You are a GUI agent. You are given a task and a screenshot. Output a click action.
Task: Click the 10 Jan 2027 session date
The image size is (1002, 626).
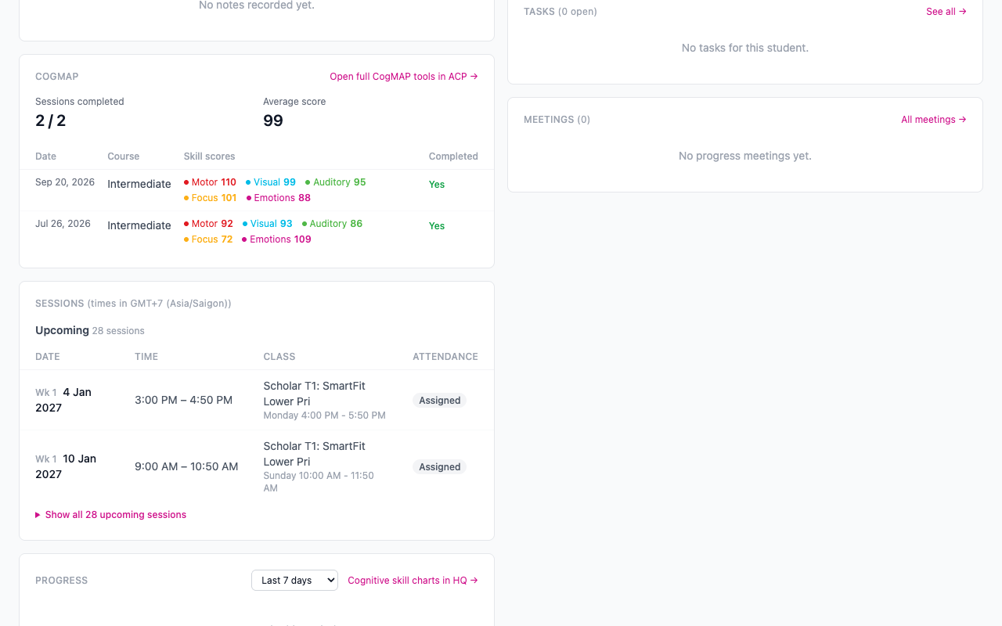point(66,466)
